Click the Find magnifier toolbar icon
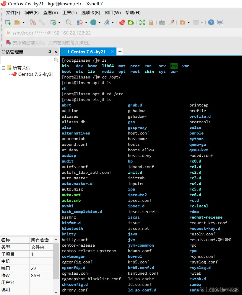Viewport: 242px width, 295px height. tap(69, 22)
